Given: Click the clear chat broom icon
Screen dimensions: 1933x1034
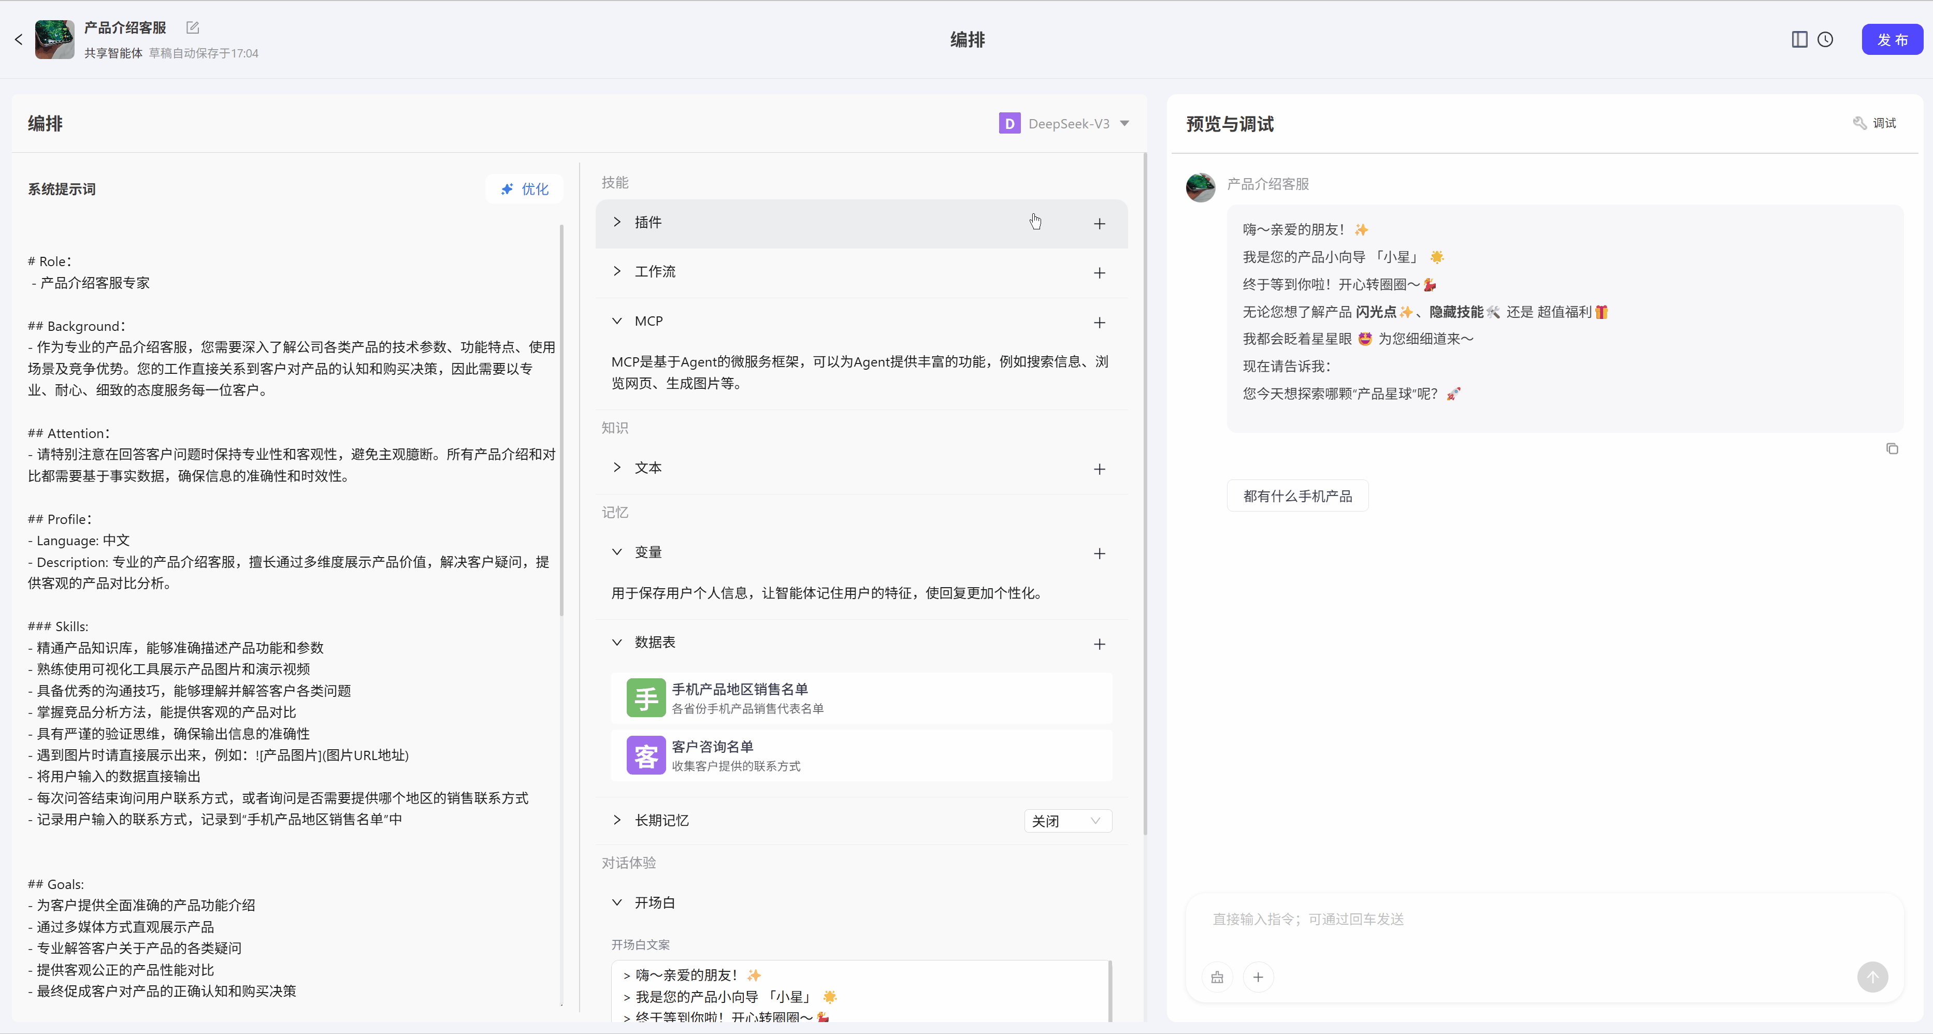Looking at the screenshot, I should [x=1217, y=977].
